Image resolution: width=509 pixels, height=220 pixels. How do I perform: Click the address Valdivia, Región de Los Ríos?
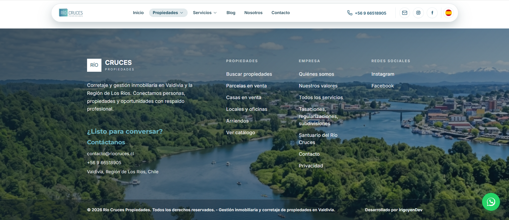(123, 172)
